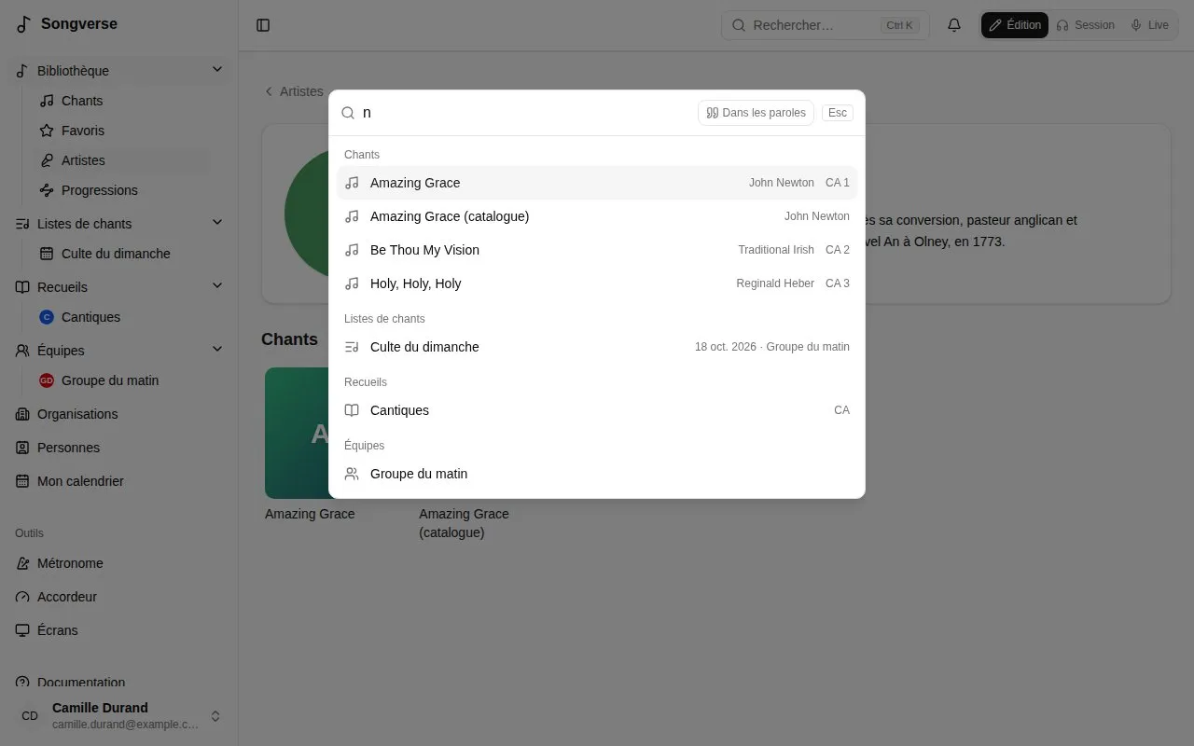The image size is (1194, 746).
Task: Open the Accordeur tuner icon
Action: 22,597
